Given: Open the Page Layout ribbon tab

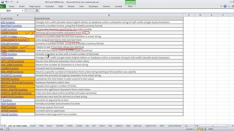Looking at the screenshot, I should [35, 7].
